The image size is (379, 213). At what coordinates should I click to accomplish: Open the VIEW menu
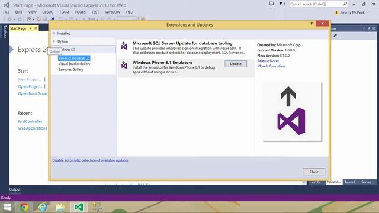click(32, 12)
